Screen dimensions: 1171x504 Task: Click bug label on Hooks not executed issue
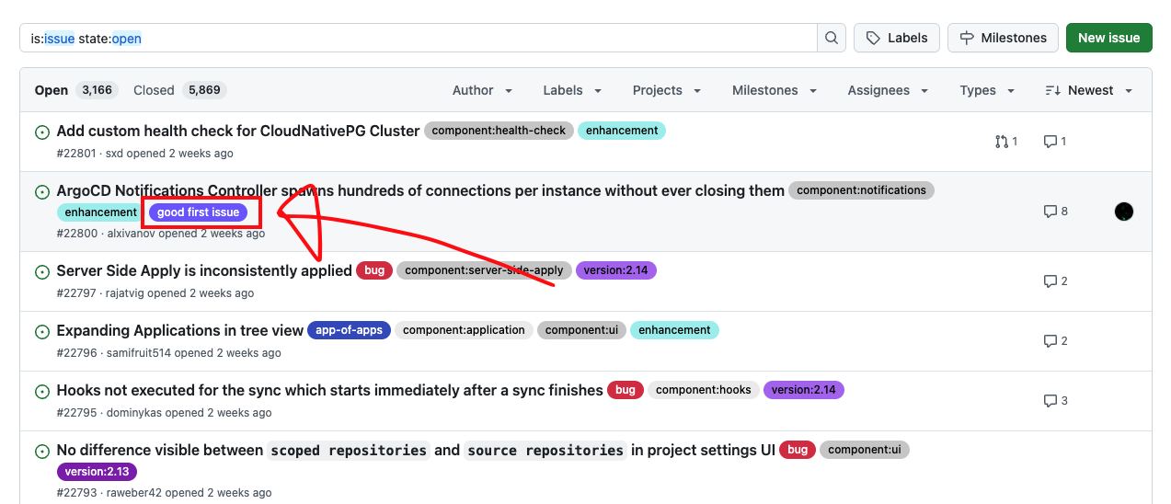tap(626, 390)
